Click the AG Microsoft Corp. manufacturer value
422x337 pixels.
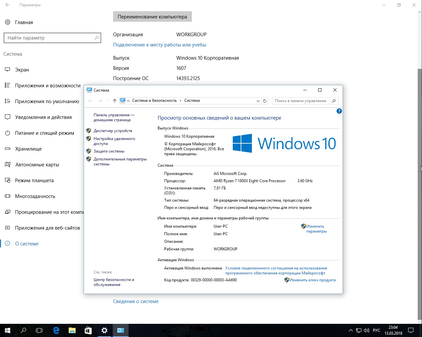[x=230, y=174]
